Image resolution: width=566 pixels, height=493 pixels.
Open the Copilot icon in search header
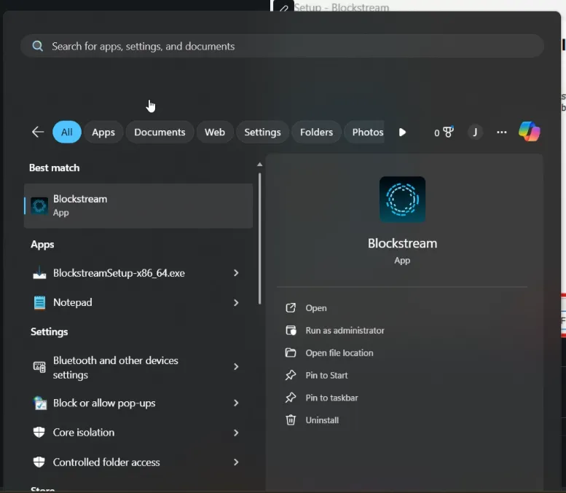pyautogui.click(x=529, y=131)
